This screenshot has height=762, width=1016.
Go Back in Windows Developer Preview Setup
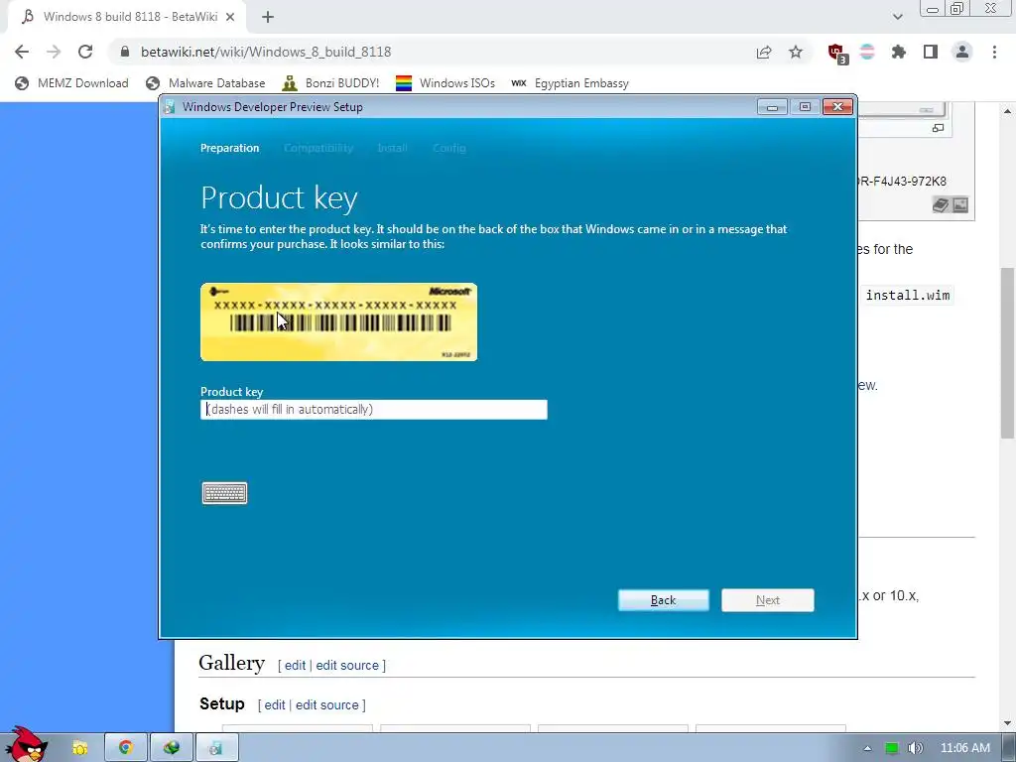(663, 600)
